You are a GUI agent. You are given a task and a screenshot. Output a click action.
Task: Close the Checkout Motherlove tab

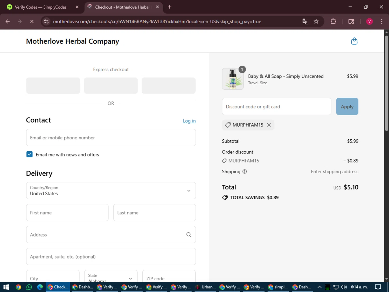pyautogui.click(x=157, y=7)
